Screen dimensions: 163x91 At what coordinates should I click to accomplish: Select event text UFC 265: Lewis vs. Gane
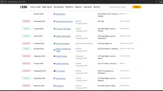click(106, 86)
